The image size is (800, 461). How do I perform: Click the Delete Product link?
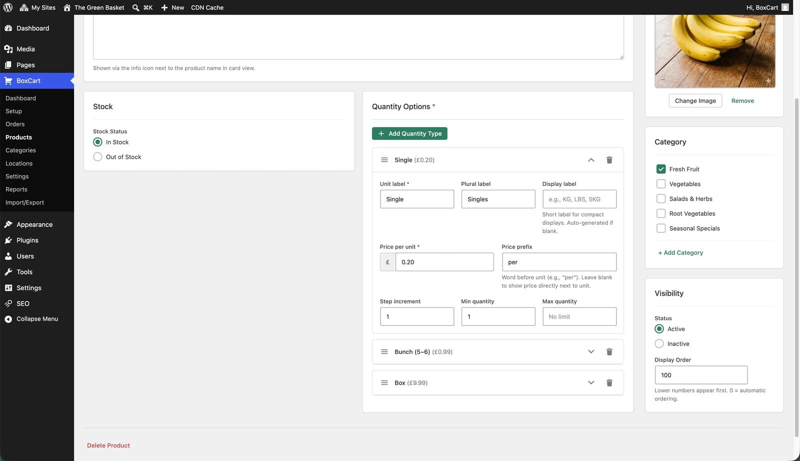pyautogui.click(x=108, y=446)
